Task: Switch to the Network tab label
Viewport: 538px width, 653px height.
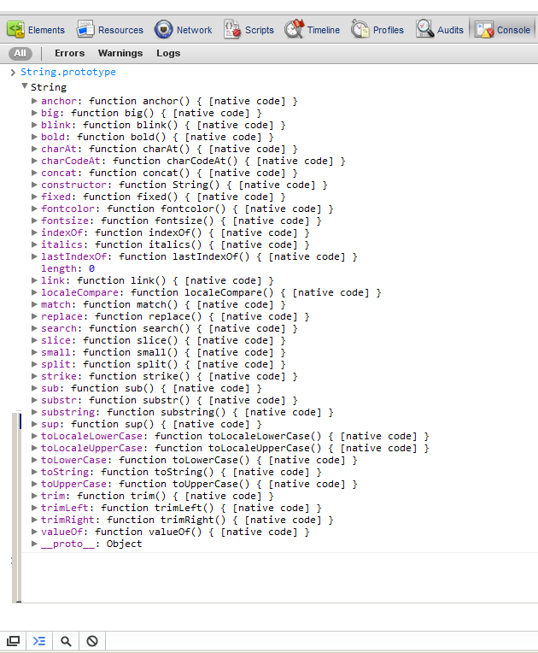Action: pyautogui.click(x=195, y=30)
